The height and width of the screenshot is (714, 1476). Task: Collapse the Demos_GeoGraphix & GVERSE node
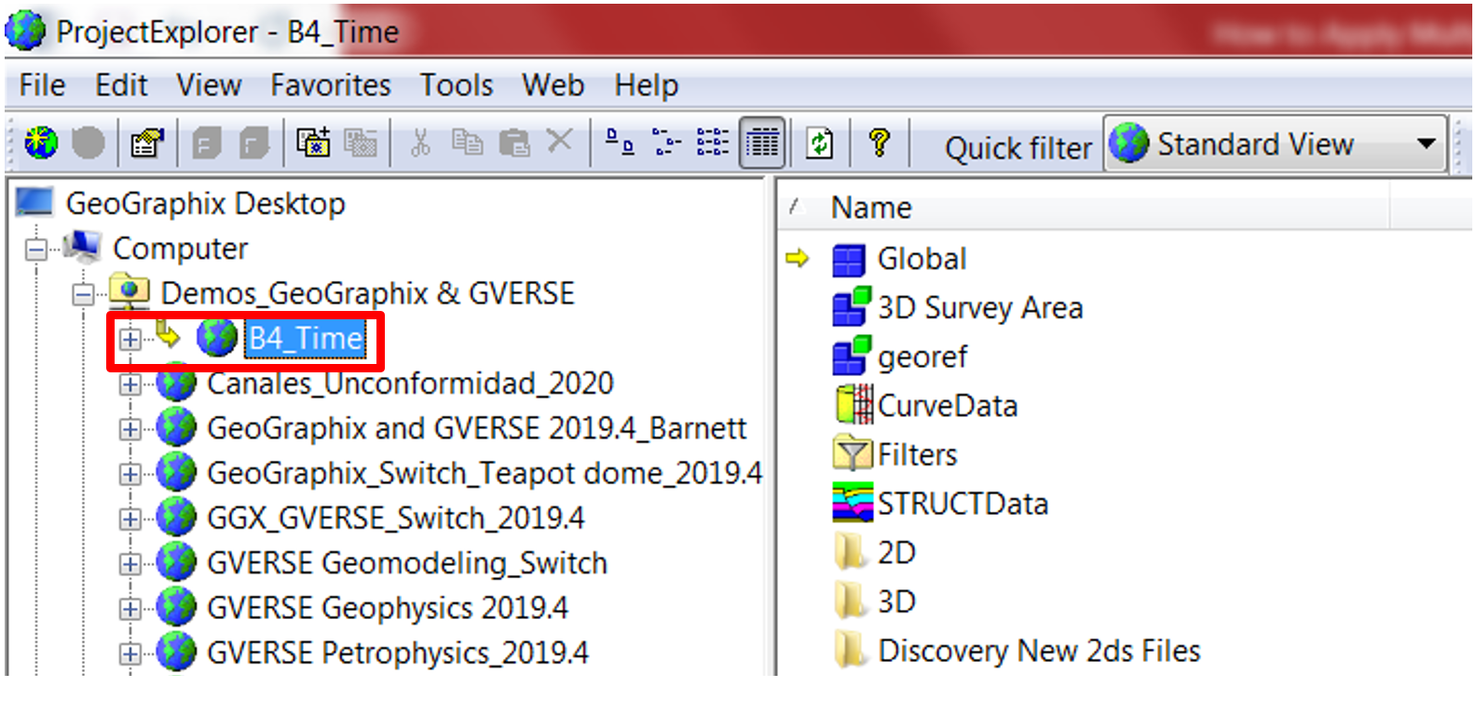(84, 295)
